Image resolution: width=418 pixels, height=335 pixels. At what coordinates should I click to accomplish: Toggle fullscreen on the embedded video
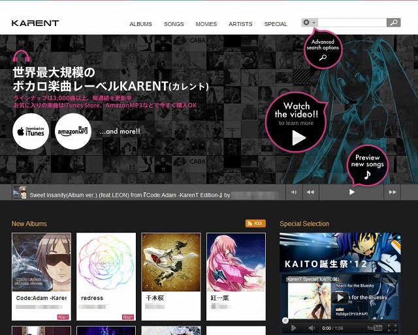[392, 328]
